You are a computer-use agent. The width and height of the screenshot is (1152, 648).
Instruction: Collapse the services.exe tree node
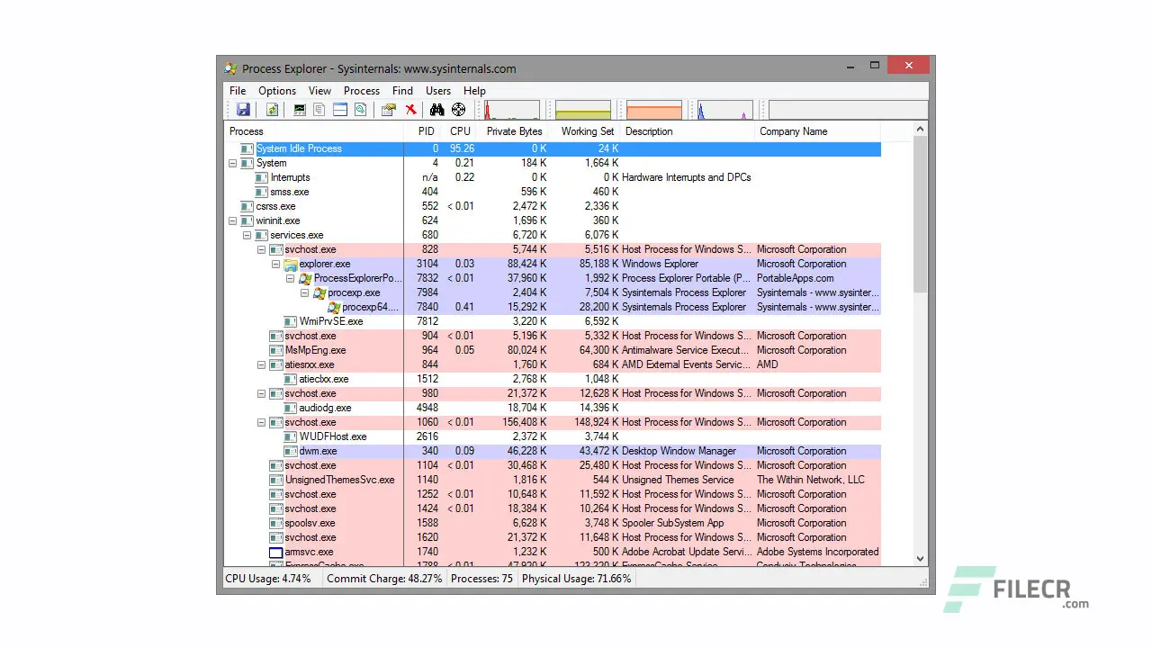point(247,236)
